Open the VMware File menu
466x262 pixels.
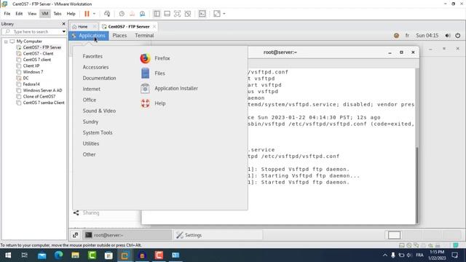point(7,14)
